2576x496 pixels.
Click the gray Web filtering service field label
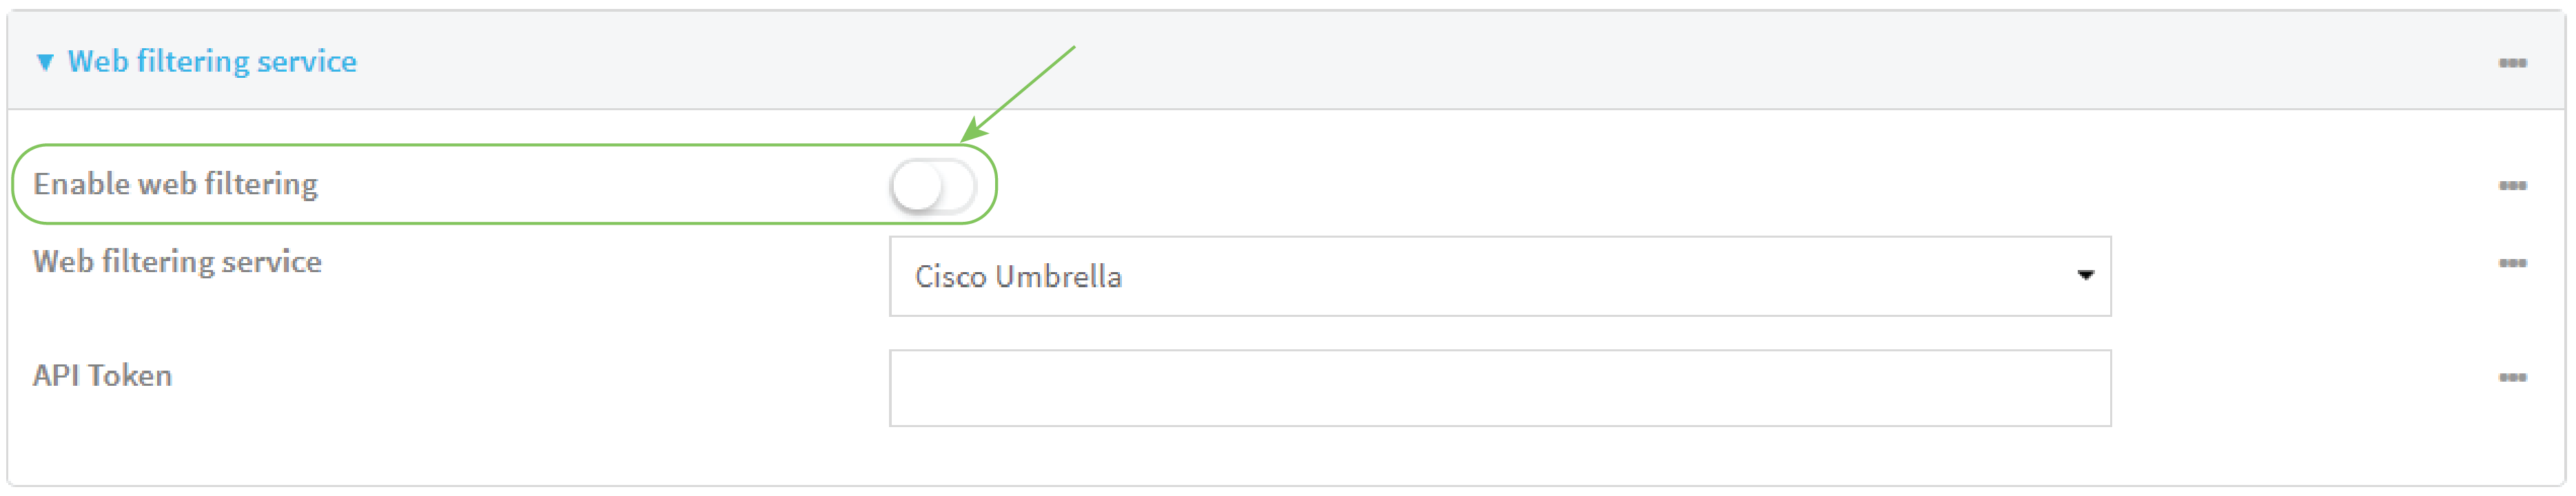177,262
